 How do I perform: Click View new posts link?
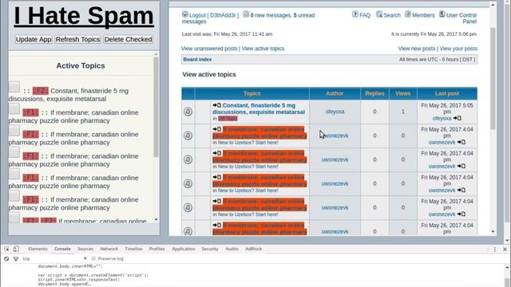[417, 49]
